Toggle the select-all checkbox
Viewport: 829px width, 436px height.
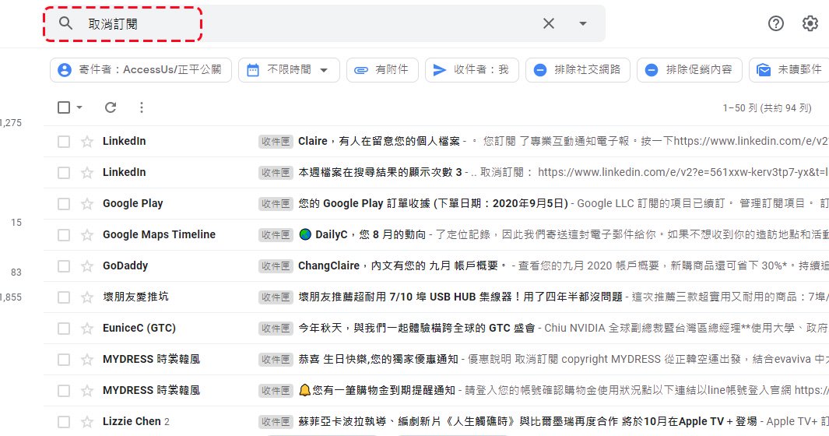point(64,107)
